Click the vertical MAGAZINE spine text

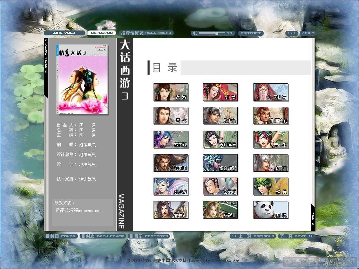coord(121,211)
